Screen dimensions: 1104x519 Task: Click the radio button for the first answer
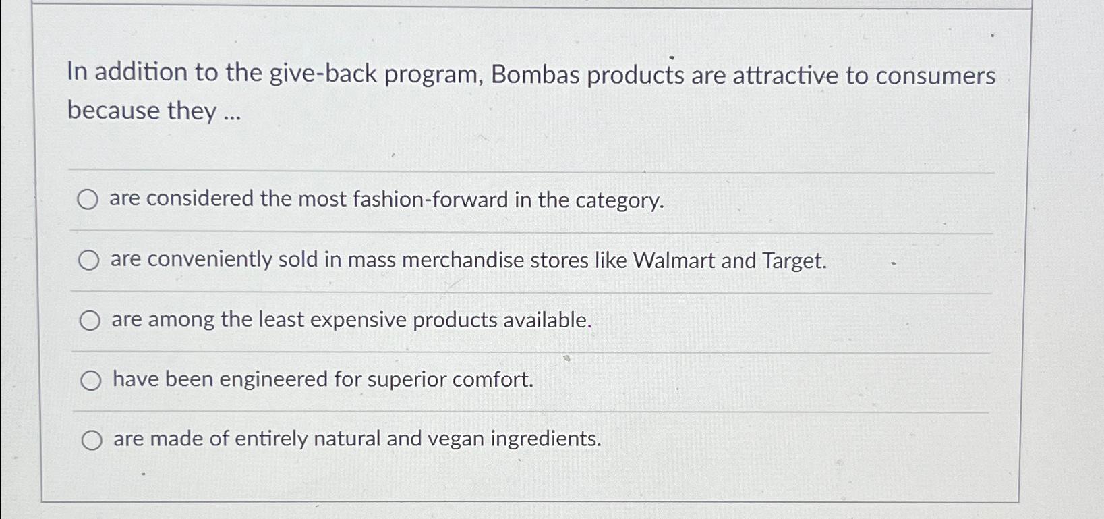(x=90, y=200)
